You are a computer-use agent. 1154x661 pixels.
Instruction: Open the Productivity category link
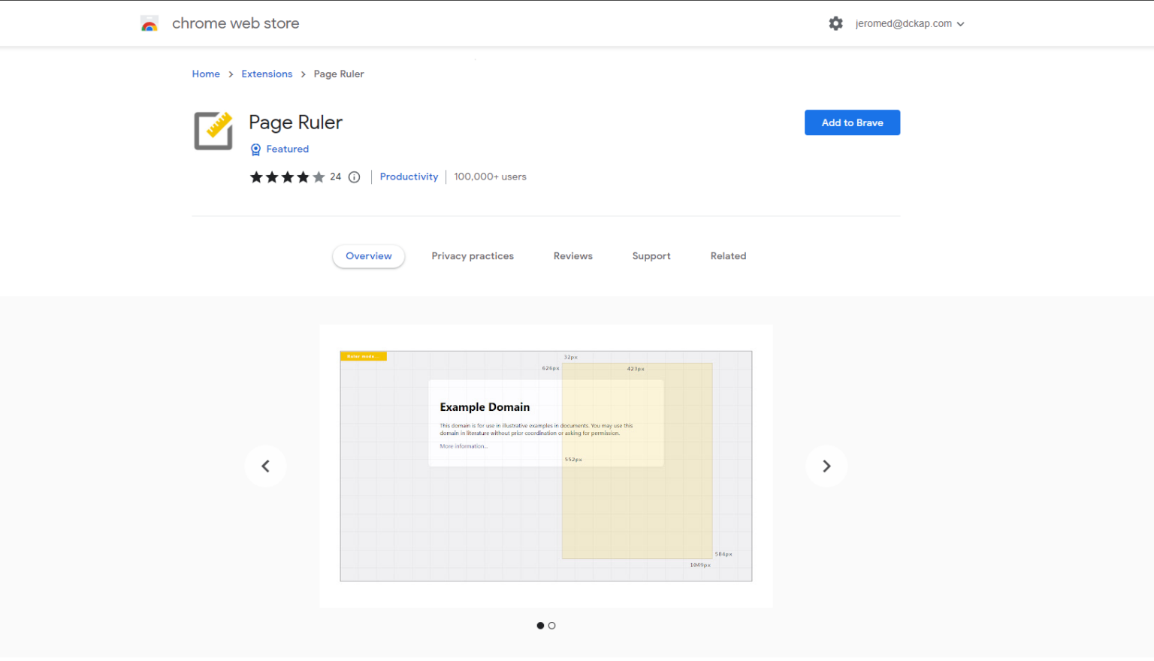pyautogui.click(x=409, y=177)
